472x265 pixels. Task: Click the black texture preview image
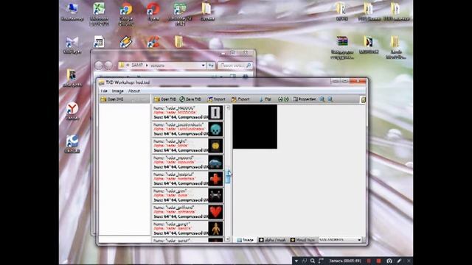point(255,127)
